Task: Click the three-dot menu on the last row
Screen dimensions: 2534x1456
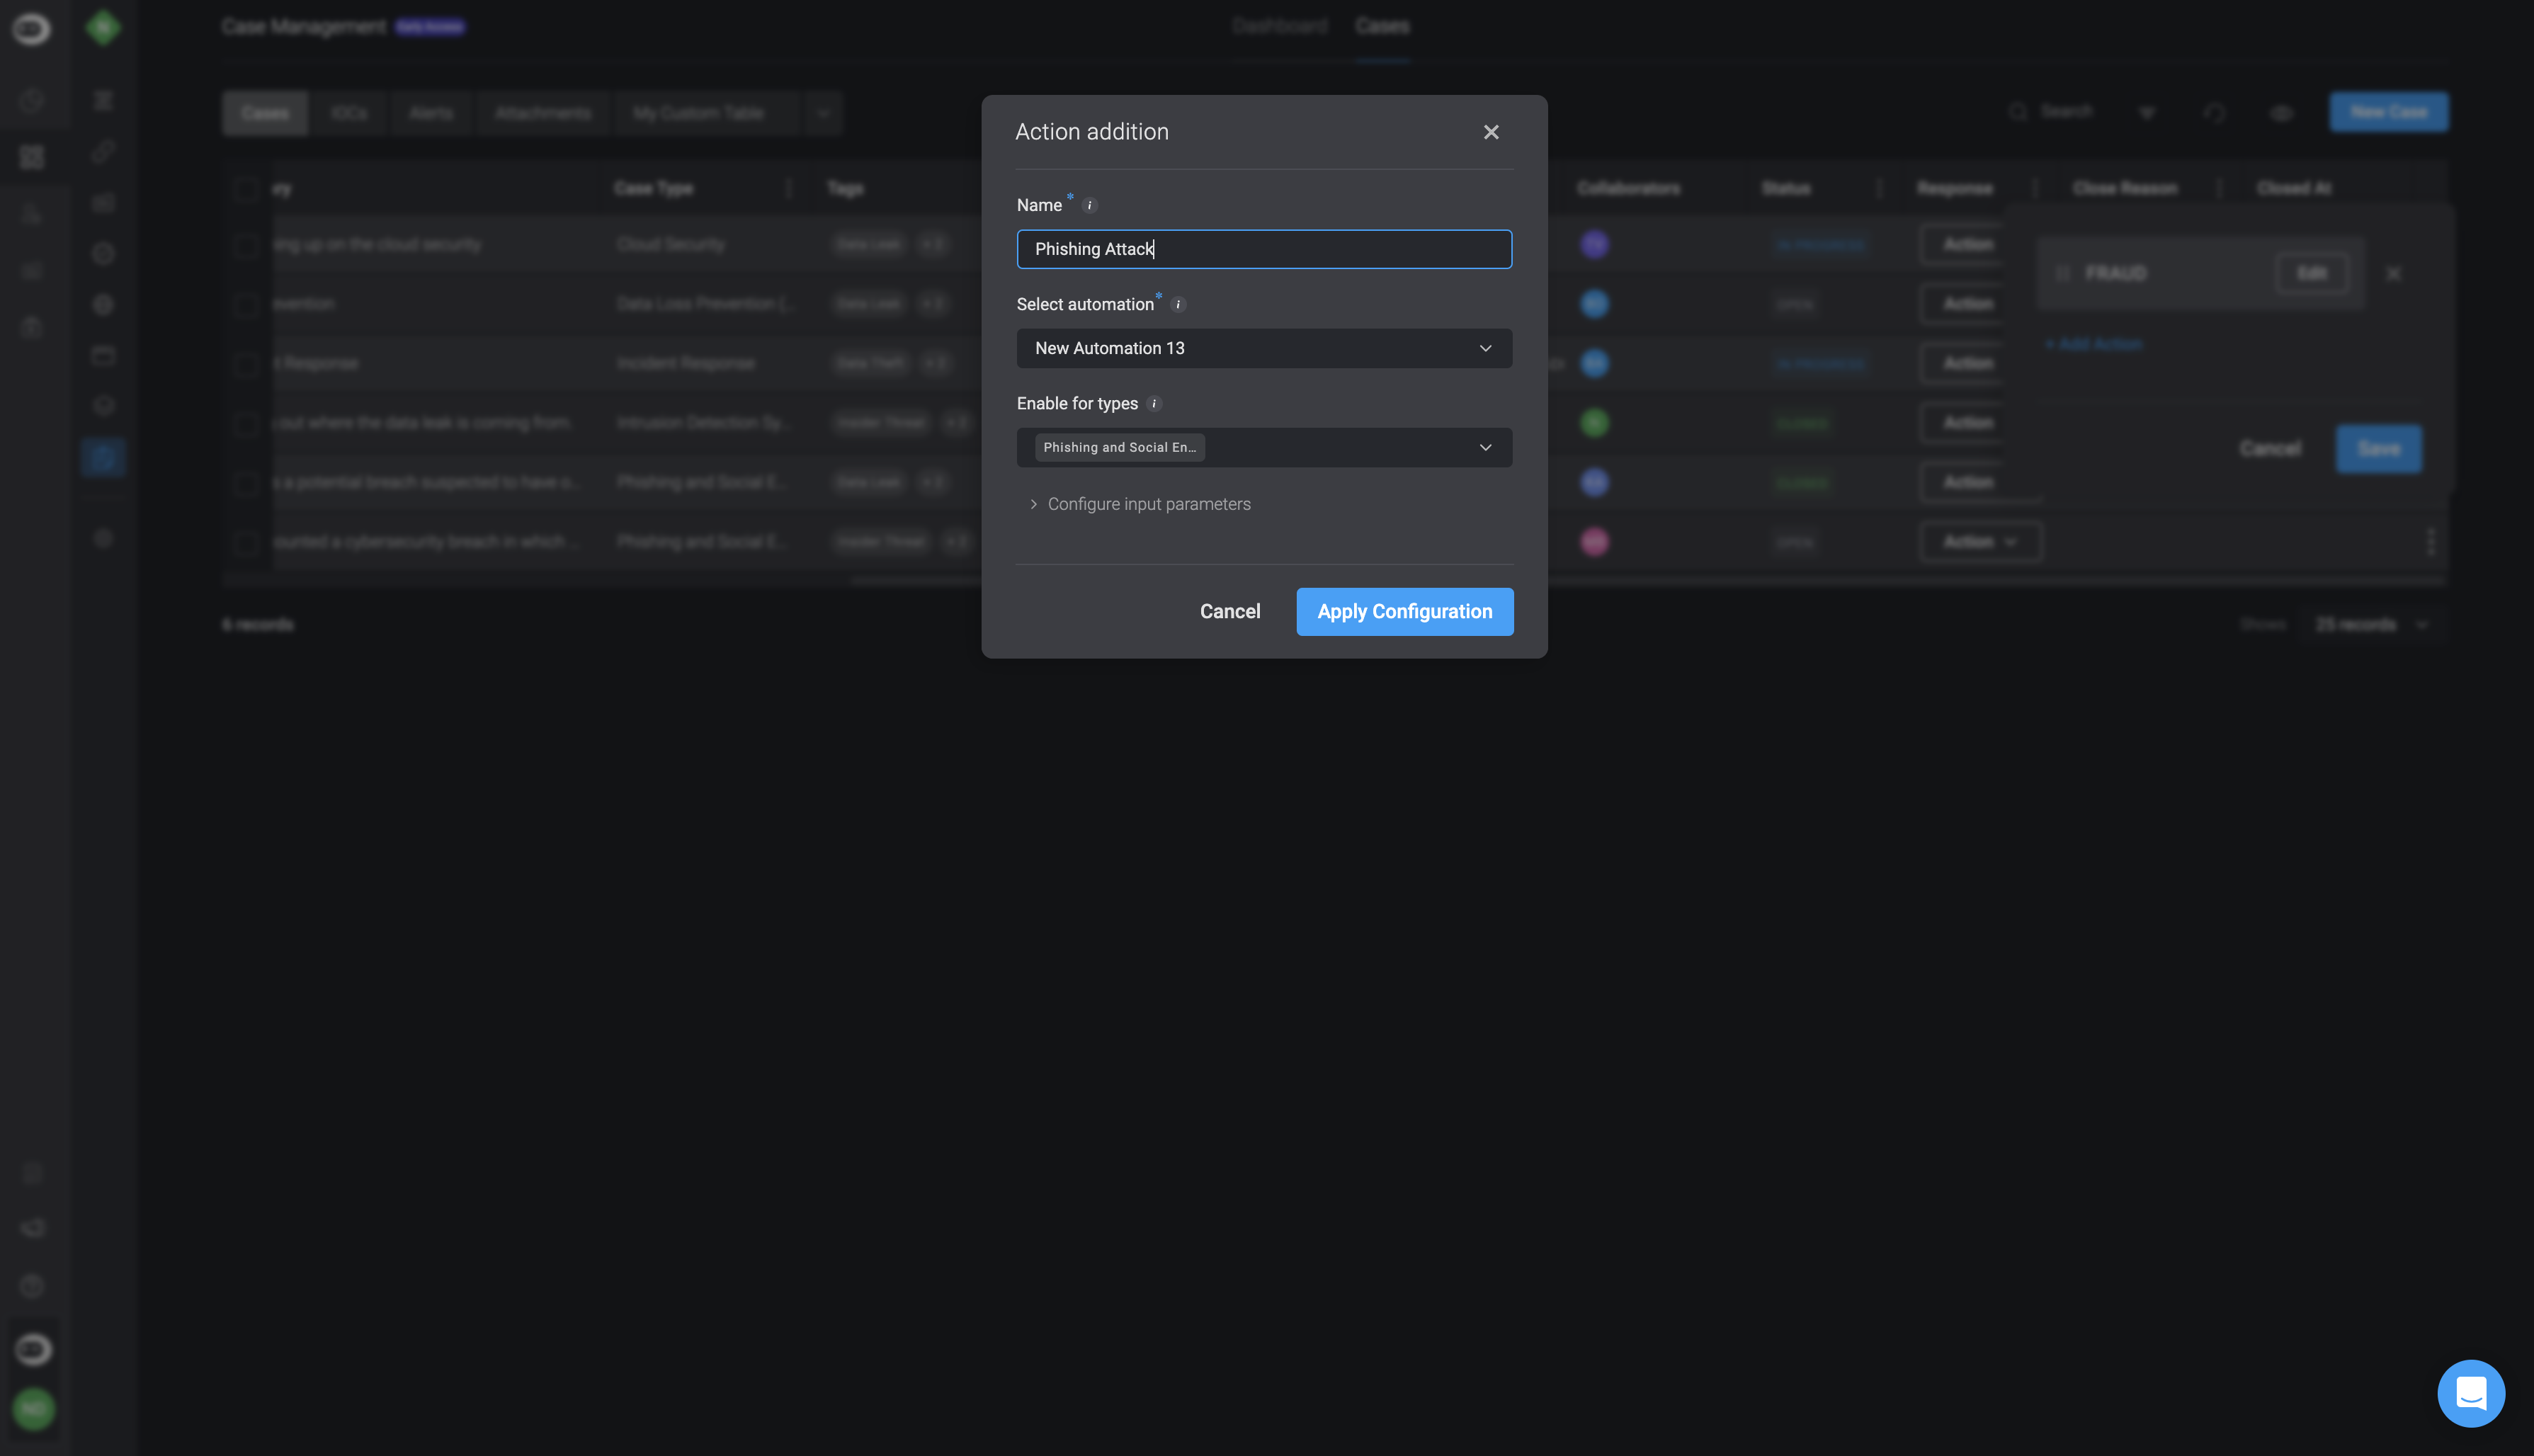Action: (2430, 542)
